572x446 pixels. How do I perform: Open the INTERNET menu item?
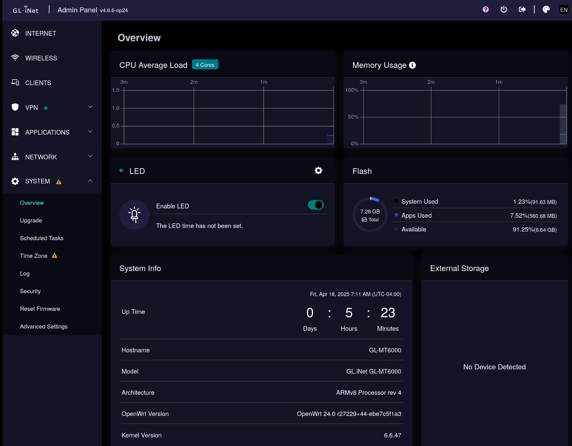click(x=40, y=34)
